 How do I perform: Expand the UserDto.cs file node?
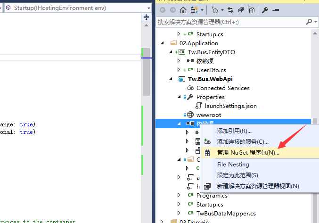[x=179, y=70]
